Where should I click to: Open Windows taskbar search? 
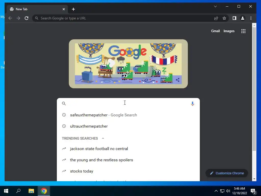18,191
